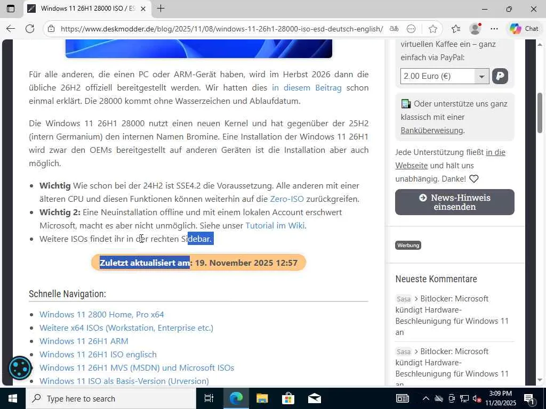The image size is (546, 409).
Task: Open the 'in diesem Beitrag' link
Action: 307,88
